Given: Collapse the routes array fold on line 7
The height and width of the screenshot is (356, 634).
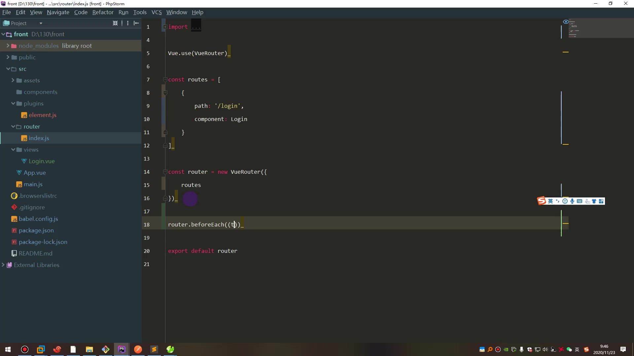Looking at the screenshot, I should [x=165, y=79].
